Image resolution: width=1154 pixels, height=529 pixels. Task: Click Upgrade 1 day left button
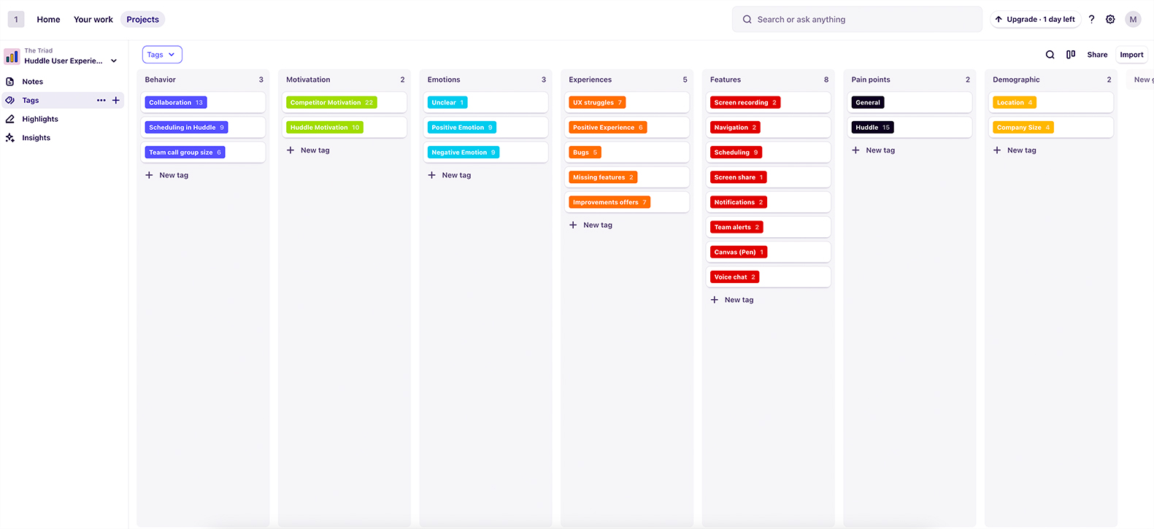(1035, 20)
